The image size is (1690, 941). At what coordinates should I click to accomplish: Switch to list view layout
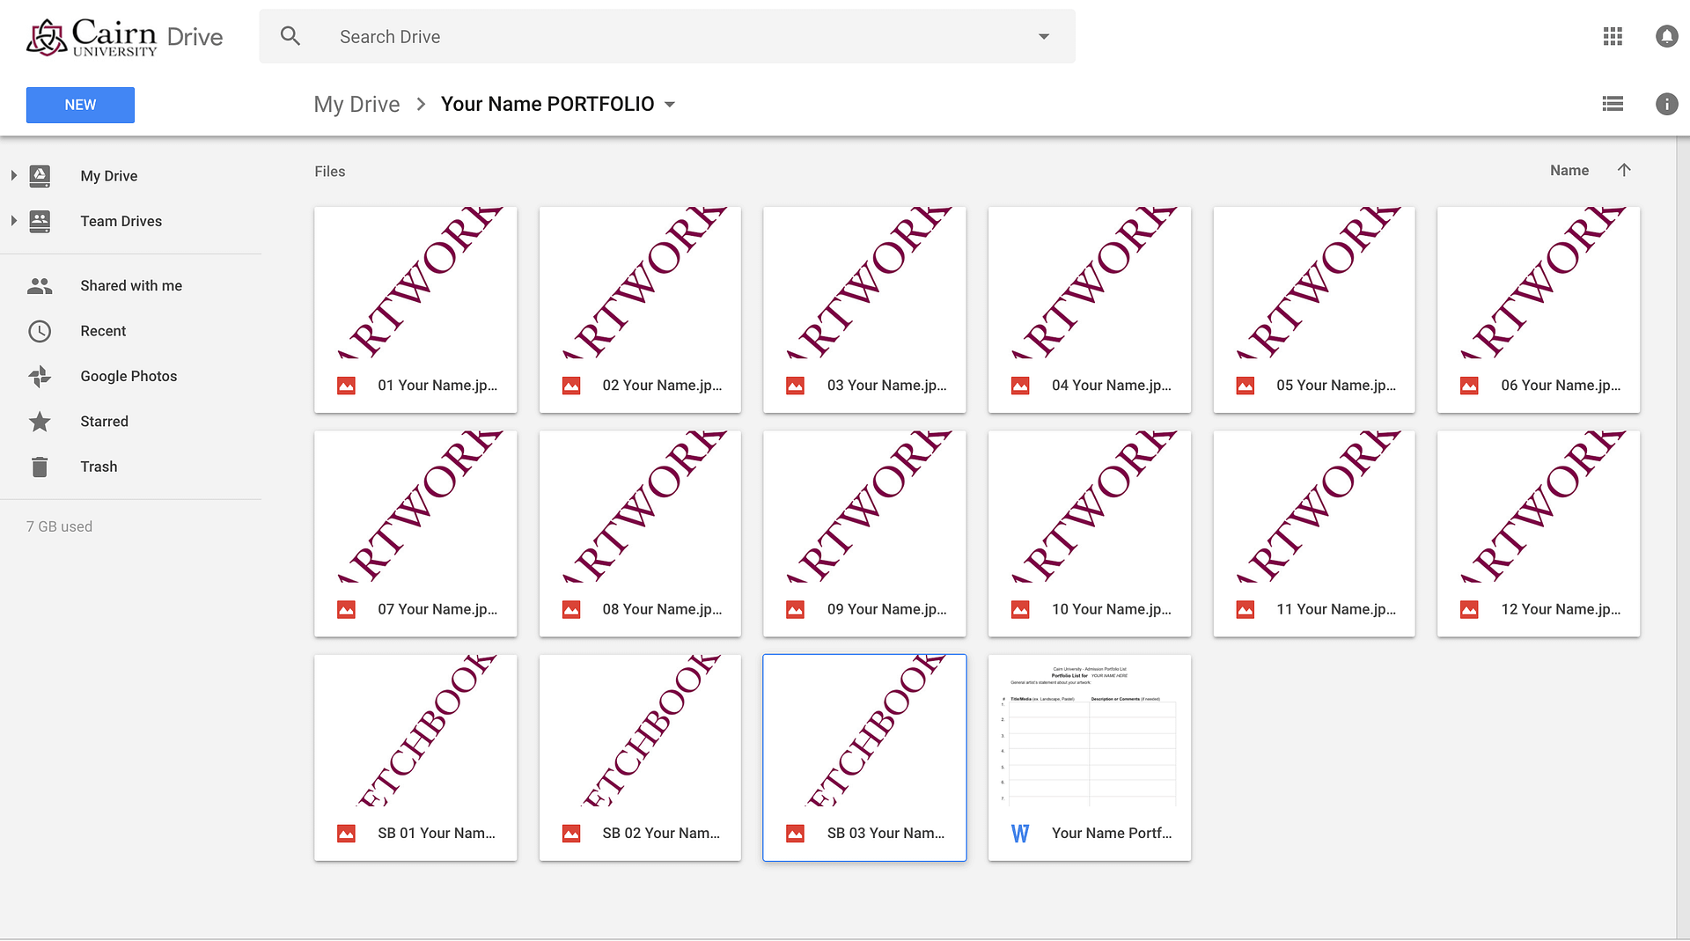coord(1613,104)
